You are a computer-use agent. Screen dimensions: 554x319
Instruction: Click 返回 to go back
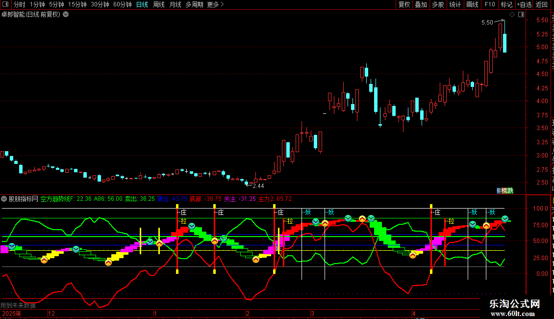[542, 4]
